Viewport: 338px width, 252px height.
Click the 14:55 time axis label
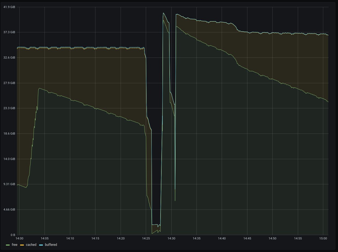[298, 238]
